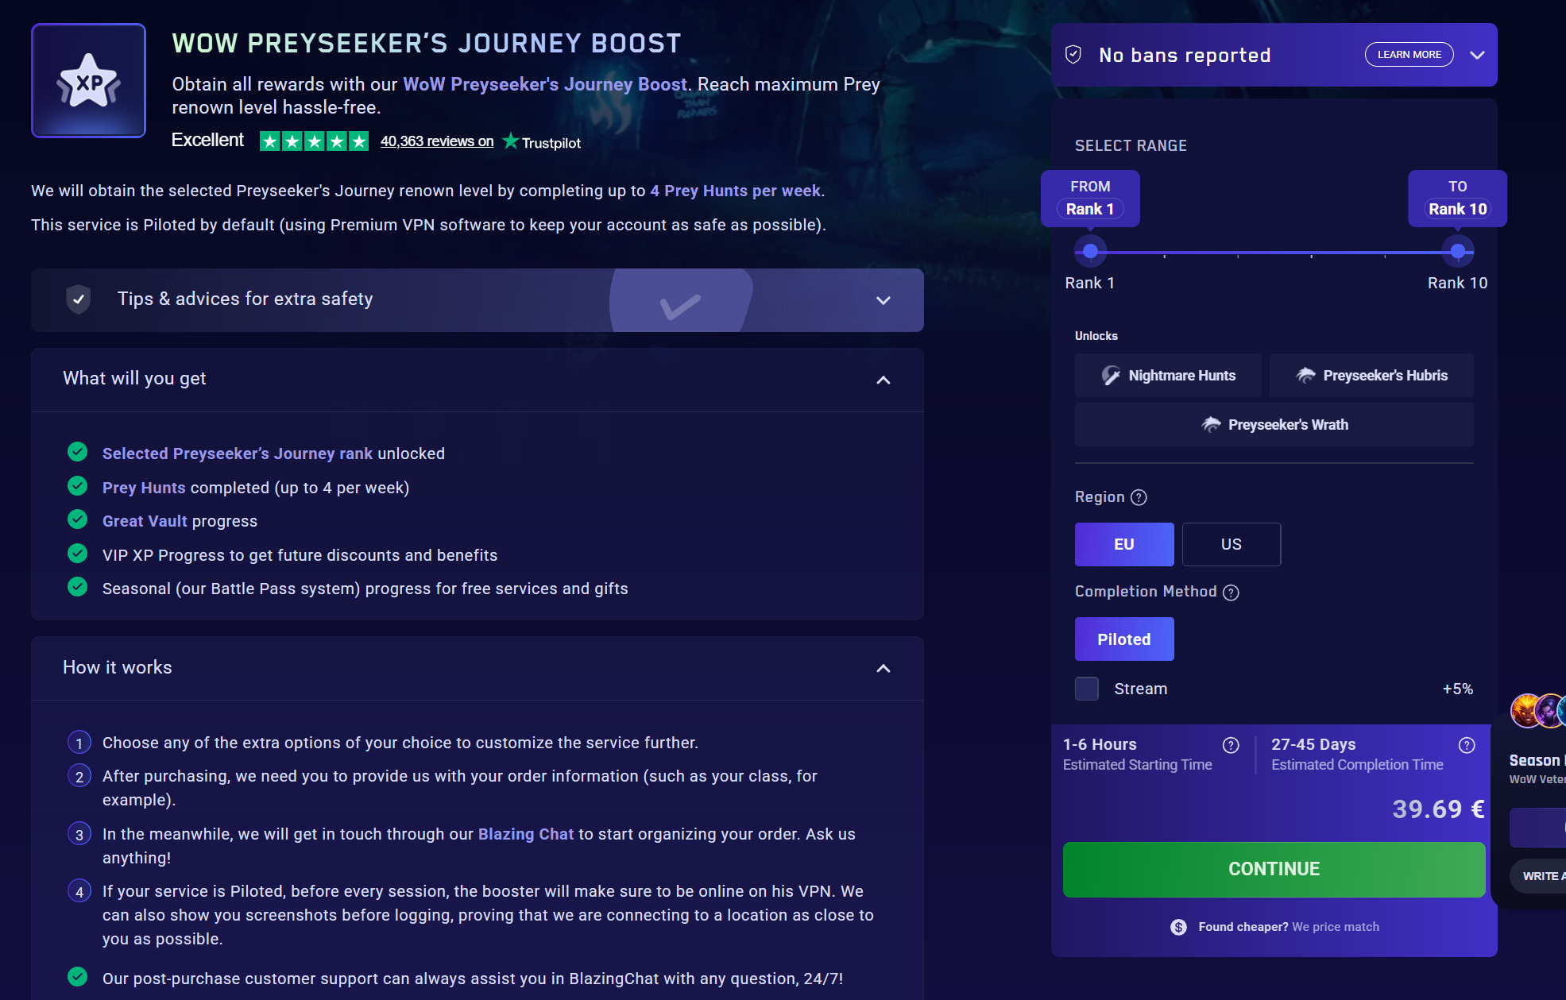Screen dimensions: 1566x1000
Task: Click the step 4 number circle
Action: click(79, 891)
